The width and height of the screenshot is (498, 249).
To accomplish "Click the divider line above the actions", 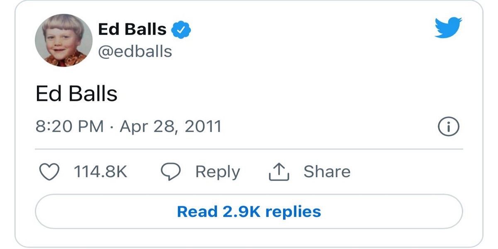I will tap(249, 149).
